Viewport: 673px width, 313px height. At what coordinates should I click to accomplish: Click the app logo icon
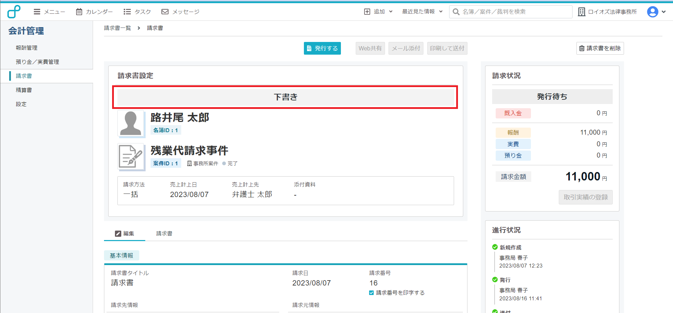pyautogui.click(x=14, y=12)
